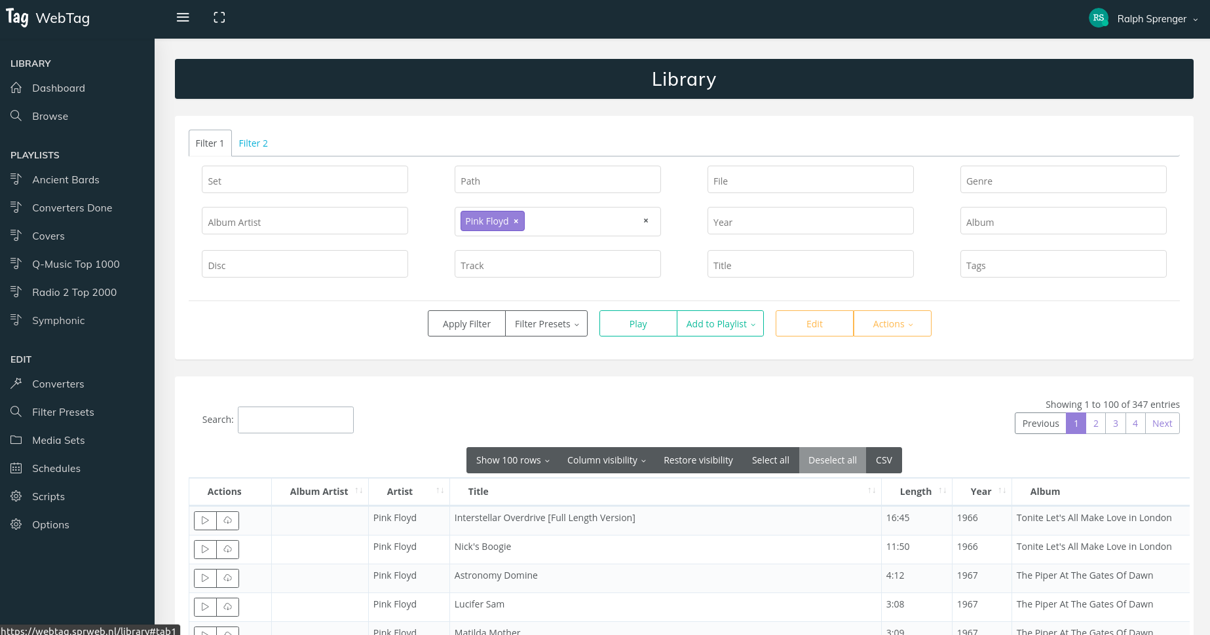
Task: Switch to Filter 2 tab
Action: (253, 143)
